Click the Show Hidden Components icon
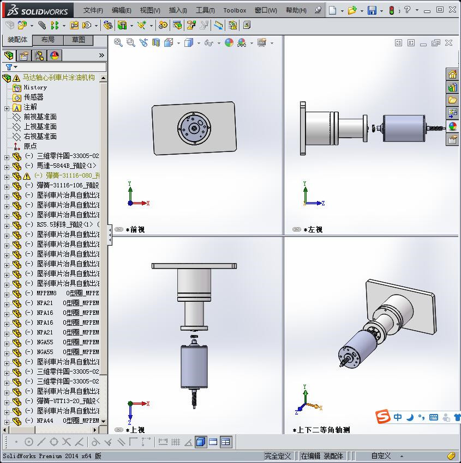The width and height of the screenshot is (461, 463). point(108,26)
